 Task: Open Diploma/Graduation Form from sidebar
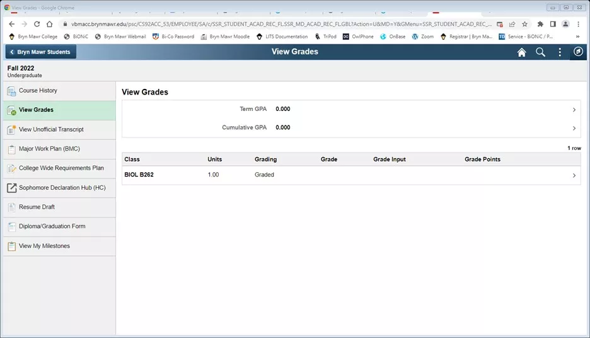[x=59, y=226]
